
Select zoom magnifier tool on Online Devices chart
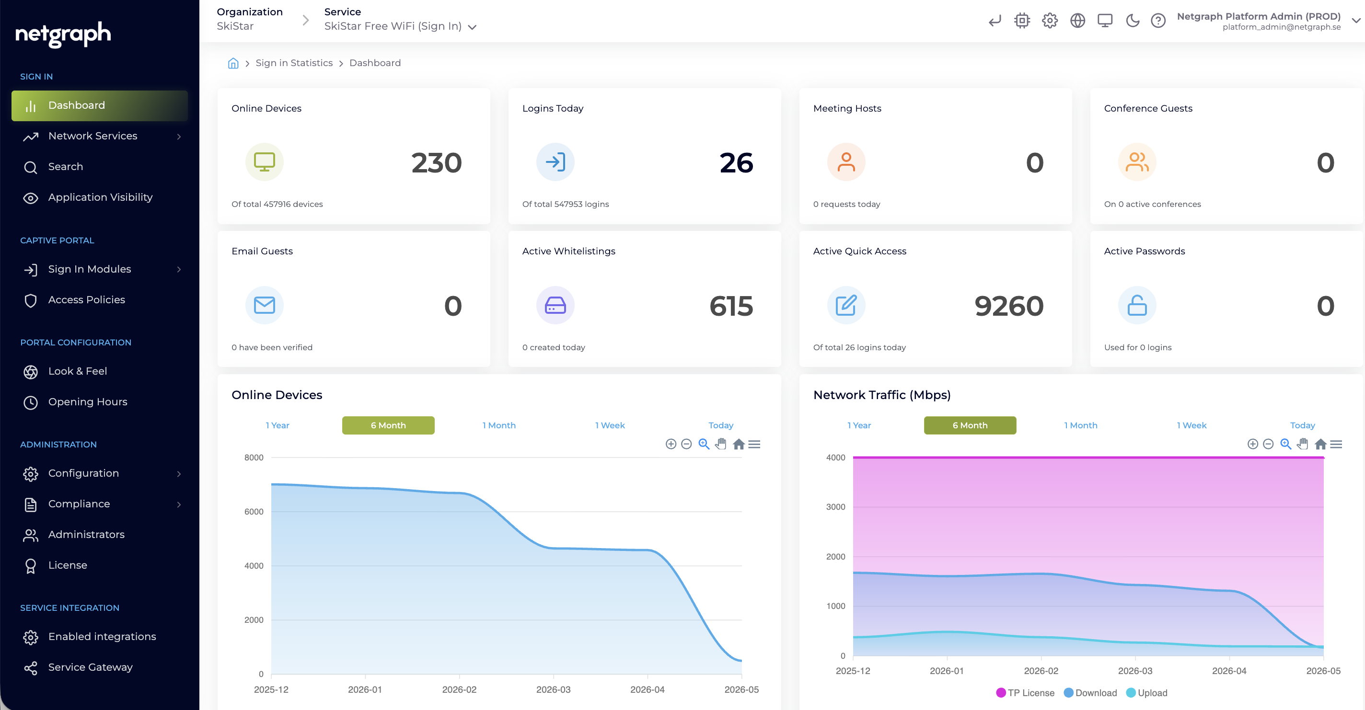coord(704,444)
